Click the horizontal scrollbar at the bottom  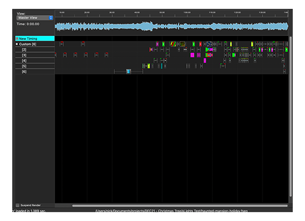pos(180,206)
